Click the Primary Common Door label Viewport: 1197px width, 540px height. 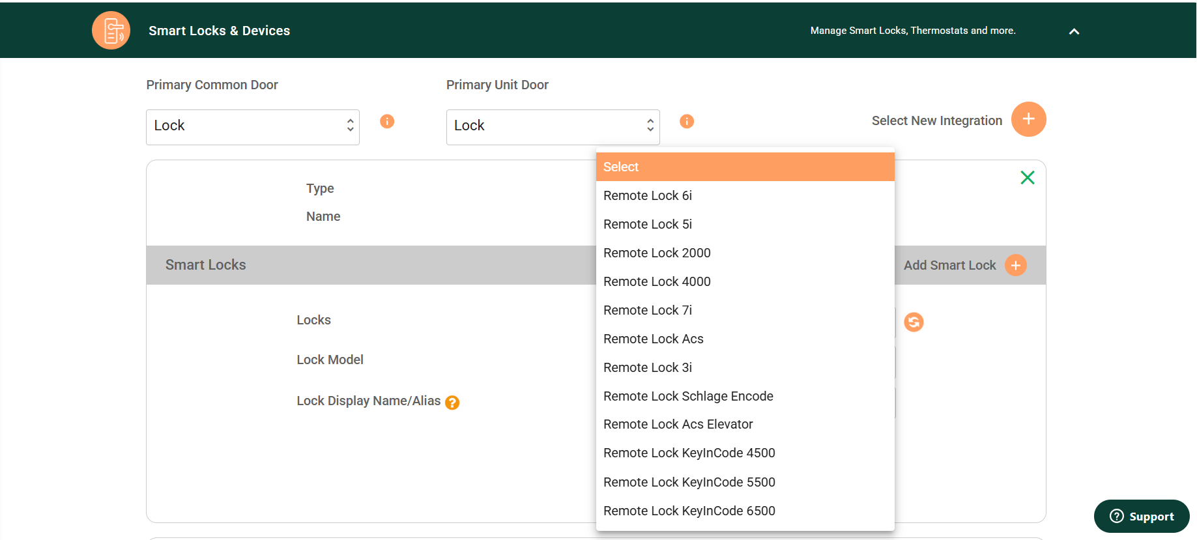pyautogui.click(x=212, y=85)
